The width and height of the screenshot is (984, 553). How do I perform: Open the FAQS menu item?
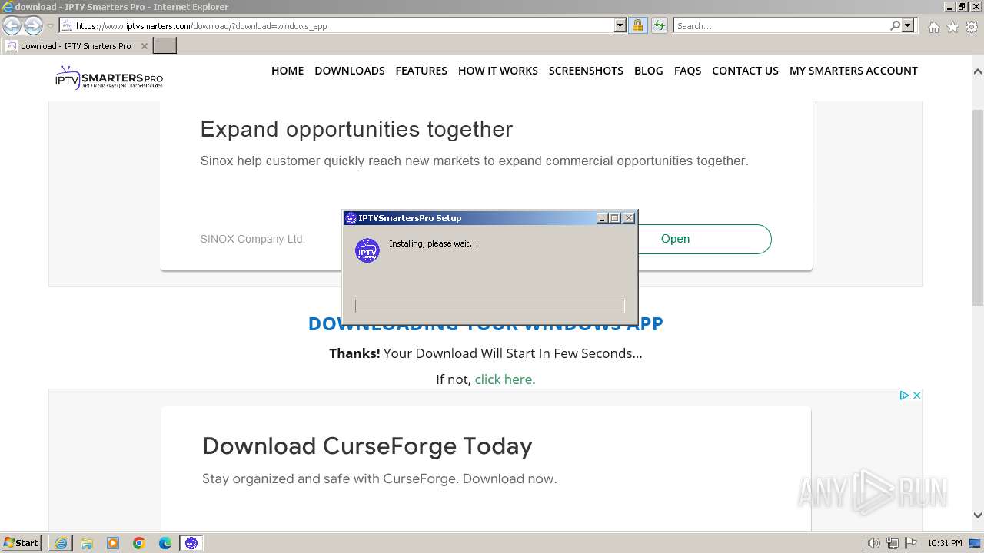click(687, 71)
